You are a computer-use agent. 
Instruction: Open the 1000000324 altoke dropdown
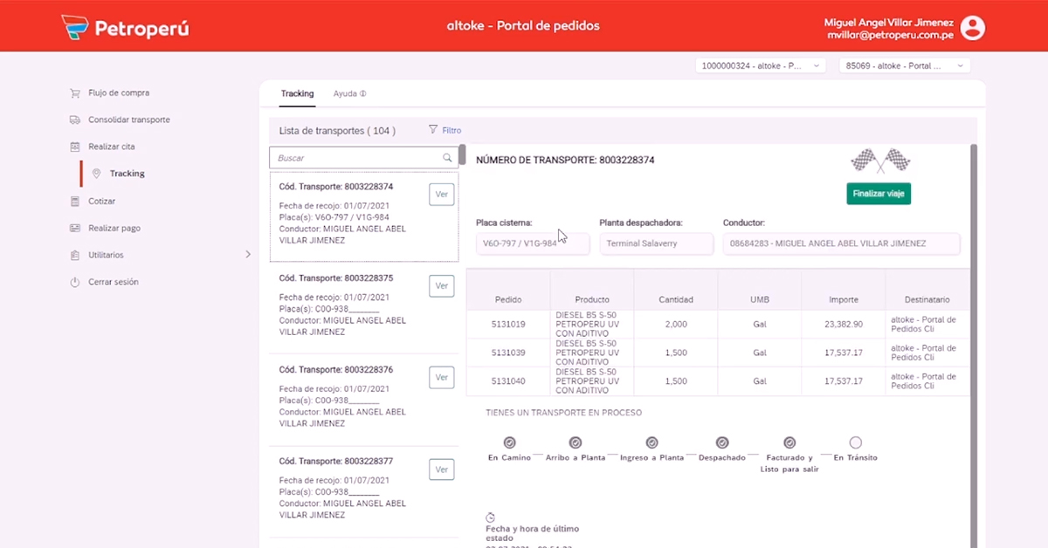tap(760, 65)
